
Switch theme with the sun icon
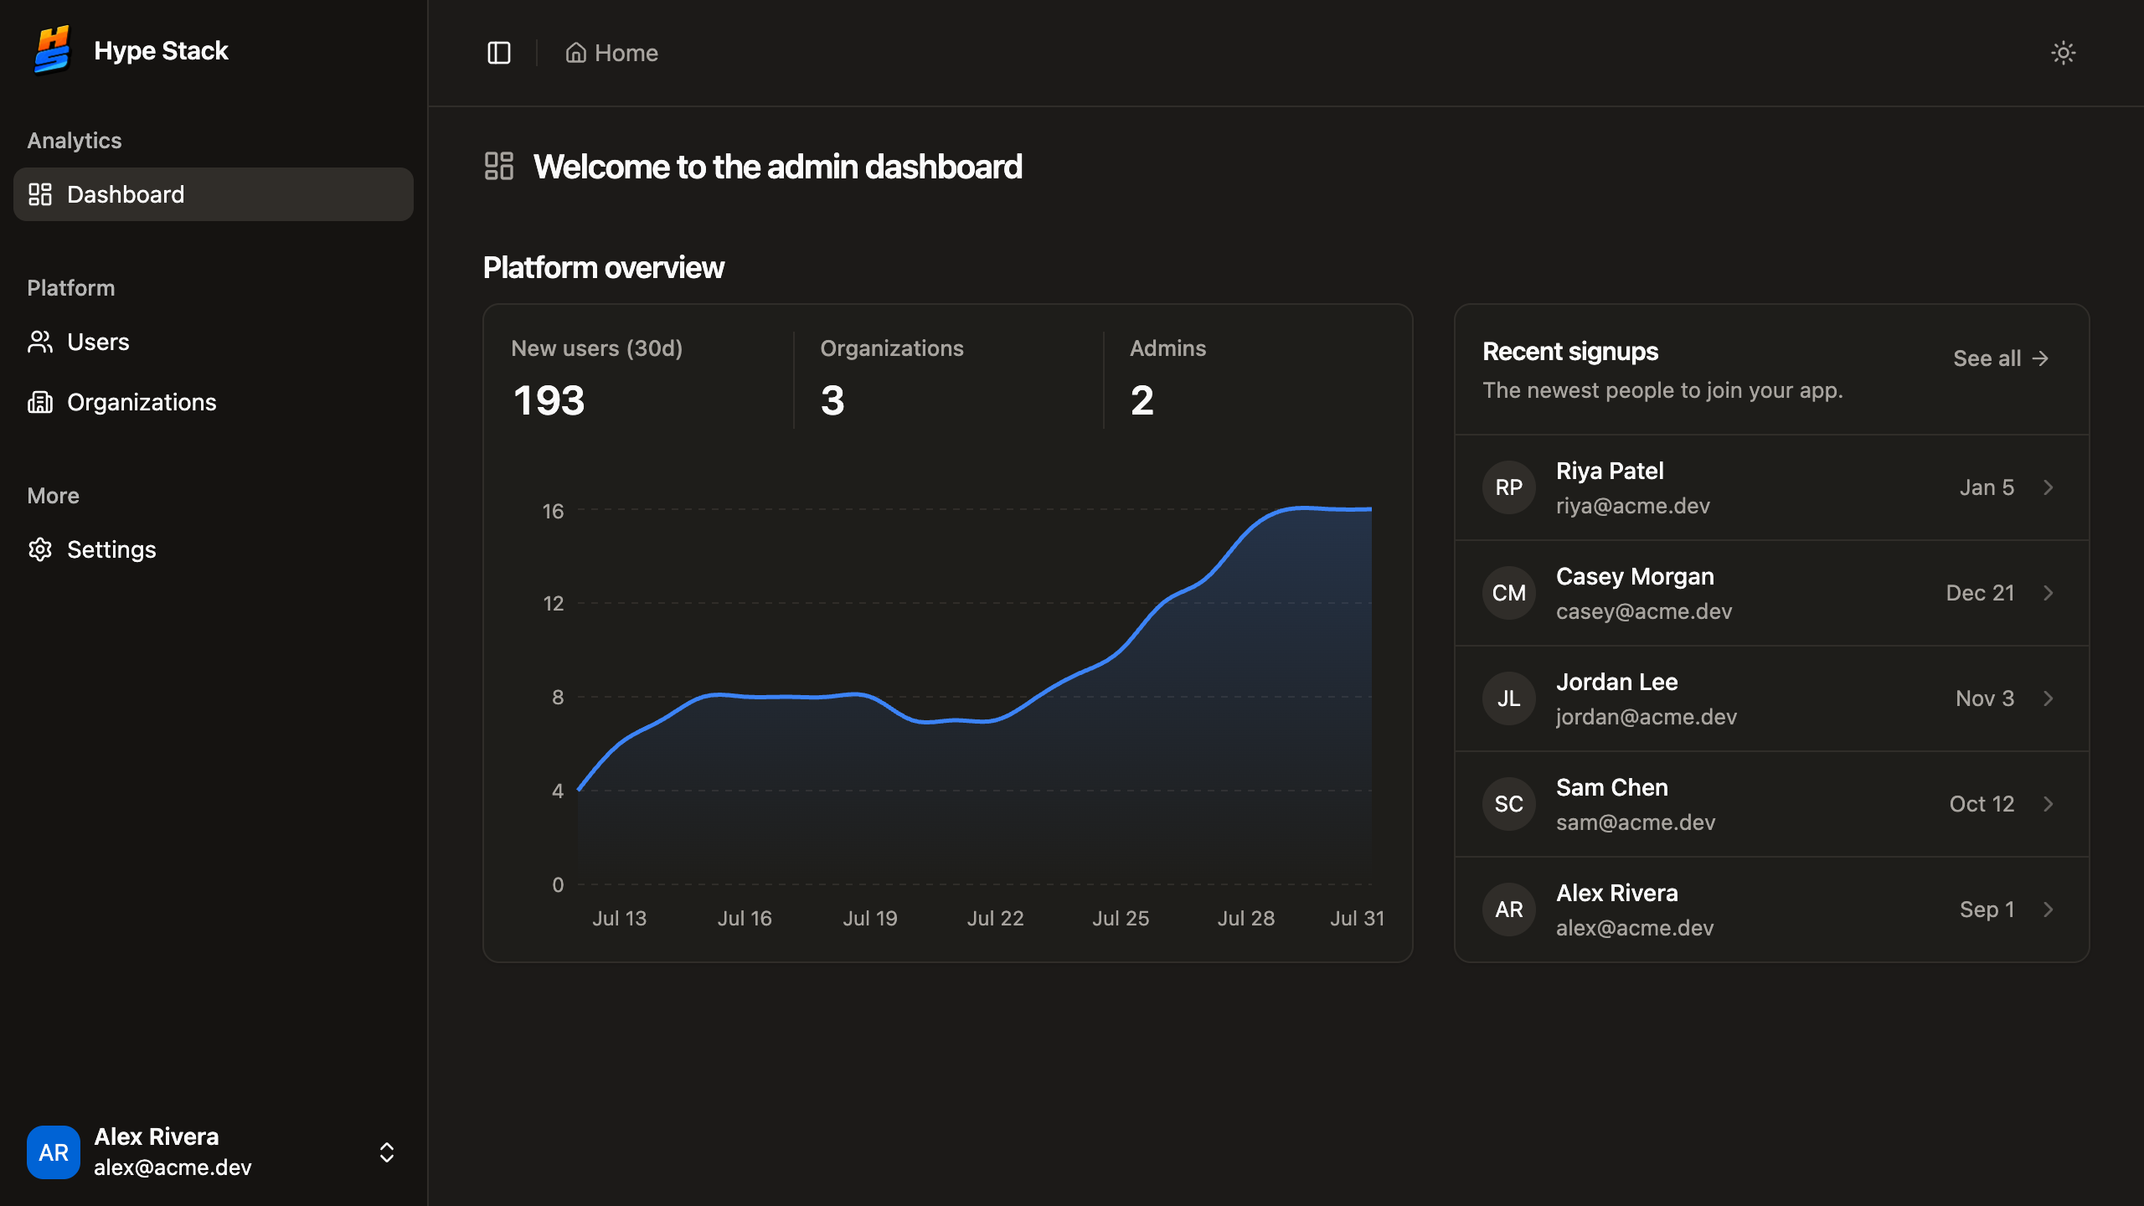coord(2064,53)
